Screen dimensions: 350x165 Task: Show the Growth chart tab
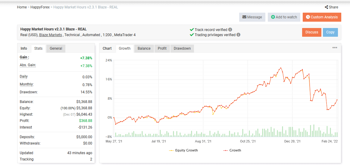pyautogui.click(x=125, y=48)
